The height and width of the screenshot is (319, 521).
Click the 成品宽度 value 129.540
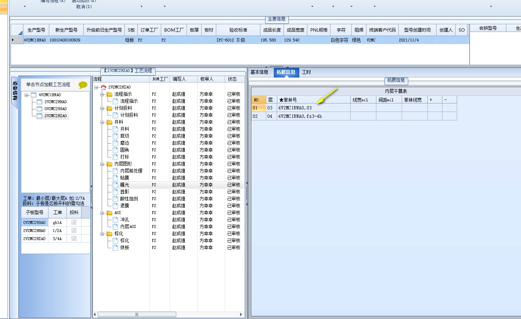pos(295,40)
